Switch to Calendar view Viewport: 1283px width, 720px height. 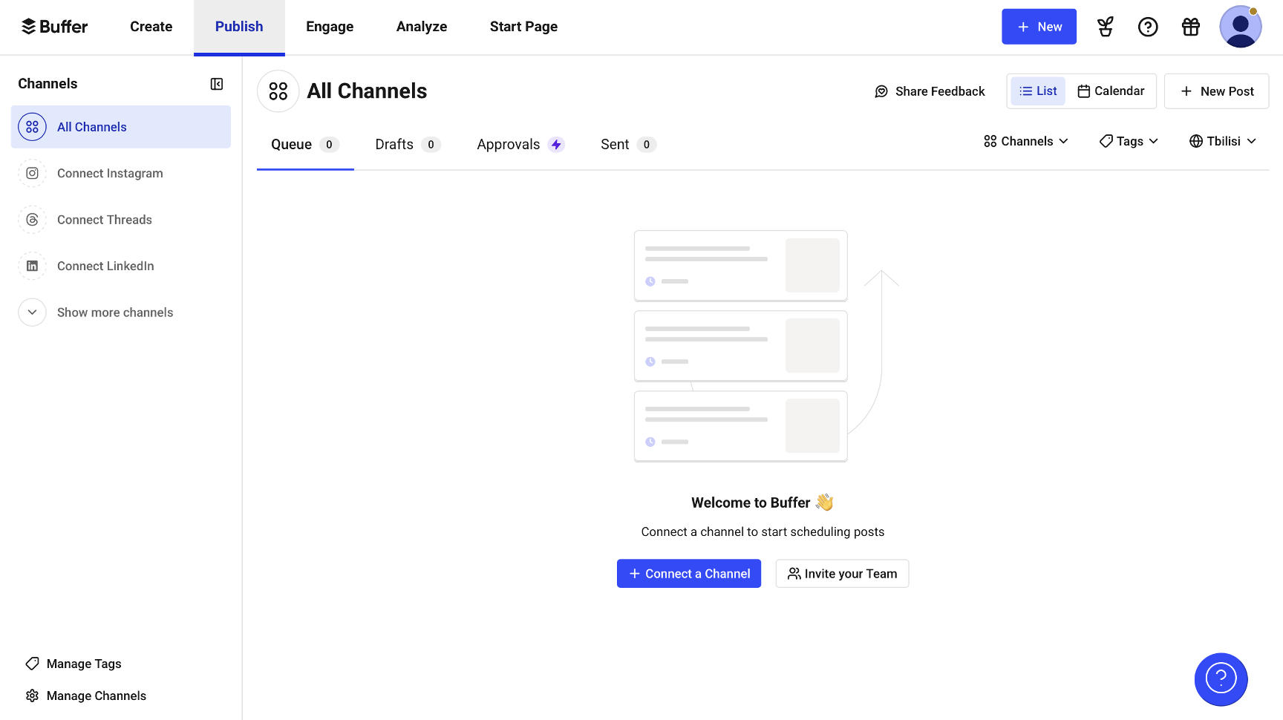[x=1111, y=91]
